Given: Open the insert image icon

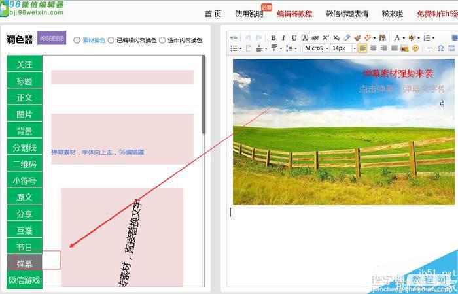Looking at the screenshot, I should coord(405,48).
